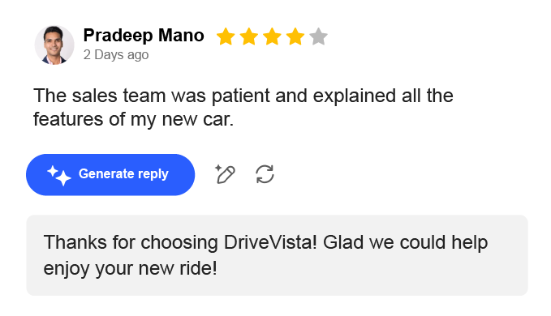This screenshot has width=551, height=316.
Task: Select the fifth gray star rating
Action: click(x=318, y=36)
